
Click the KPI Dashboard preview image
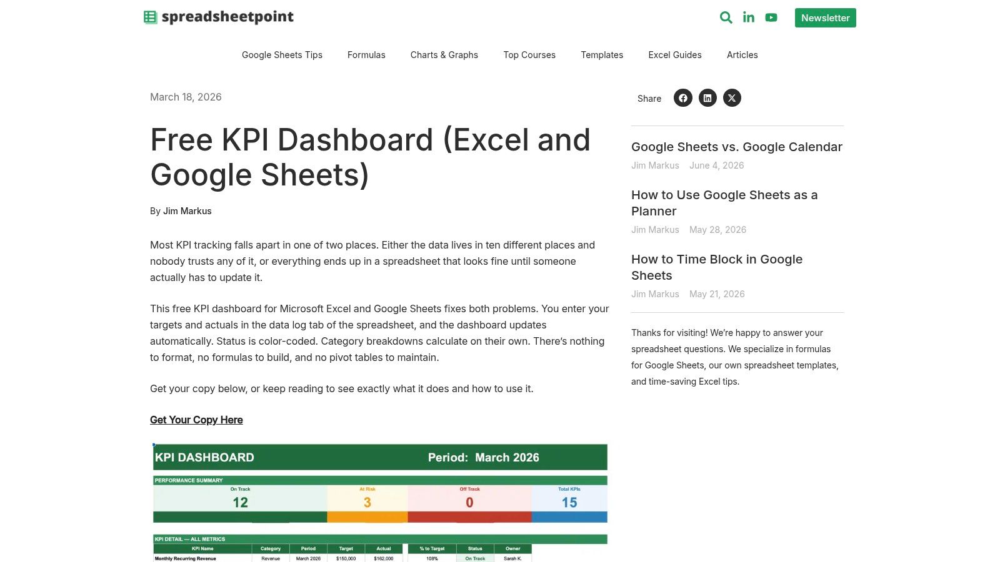click(x=380, y=503)
